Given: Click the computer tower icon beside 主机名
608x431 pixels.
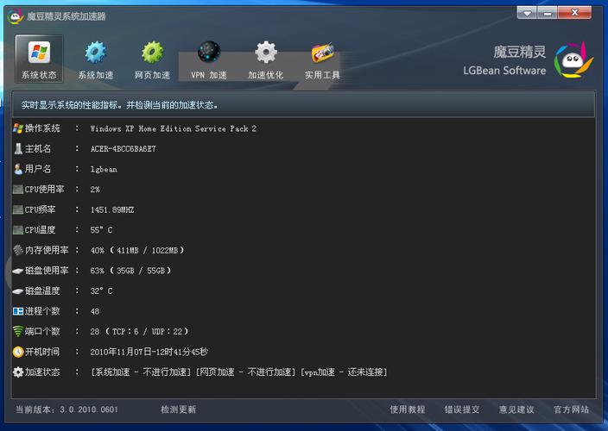Looking at the screenshot, I should pos(18,148).
